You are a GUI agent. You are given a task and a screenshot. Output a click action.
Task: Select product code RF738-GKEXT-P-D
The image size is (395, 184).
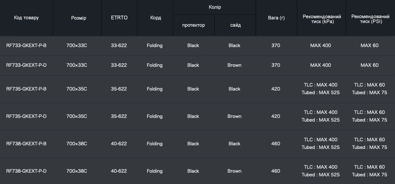pos(26,171)
